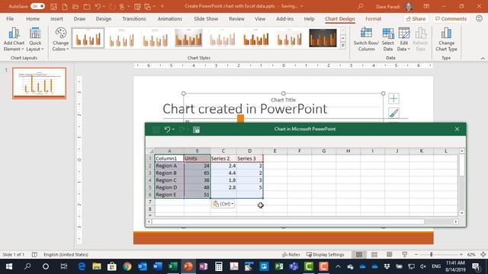Open the Calculator from the taskbar
Image resolution: width=488 pixels, height=274 pixels.
tap(219, 266)
